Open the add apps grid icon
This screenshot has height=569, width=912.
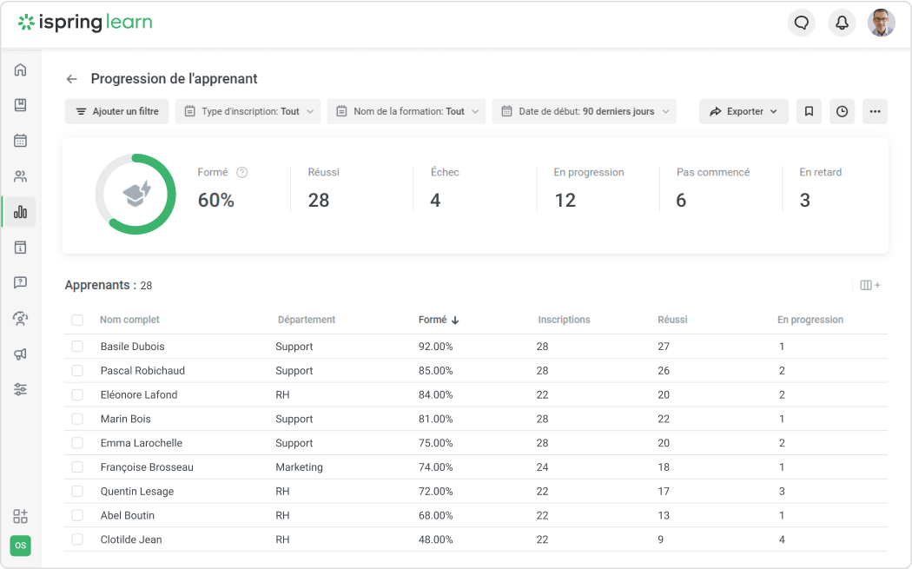click(x=20, y=516)
